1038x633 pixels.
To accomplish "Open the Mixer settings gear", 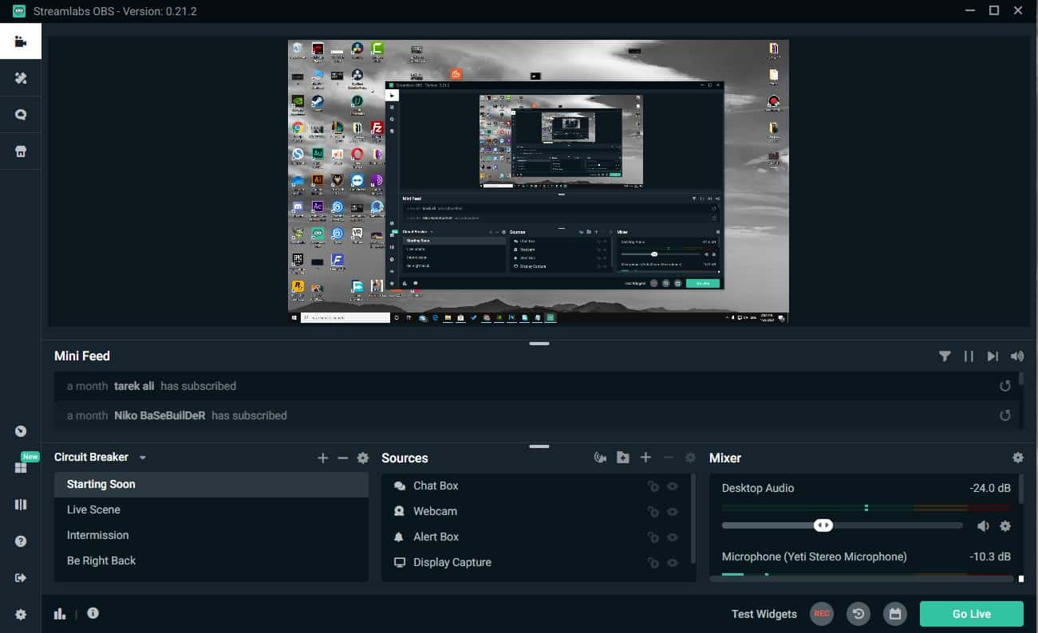I will (1017, 458).
